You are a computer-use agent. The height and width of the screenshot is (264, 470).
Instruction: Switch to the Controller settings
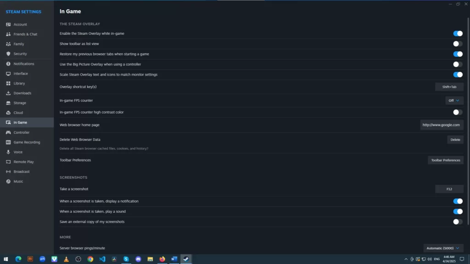click(x=22, y=132)
